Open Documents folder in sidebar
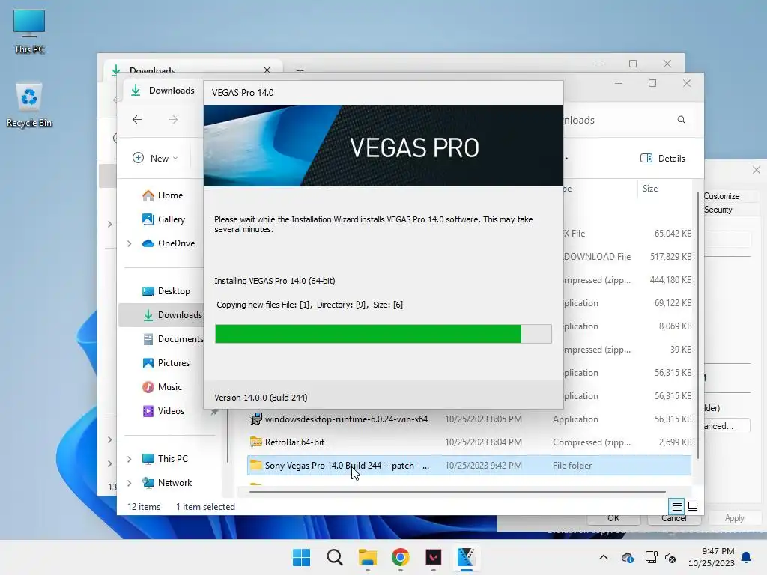767x575 pixels. (173, 339)
